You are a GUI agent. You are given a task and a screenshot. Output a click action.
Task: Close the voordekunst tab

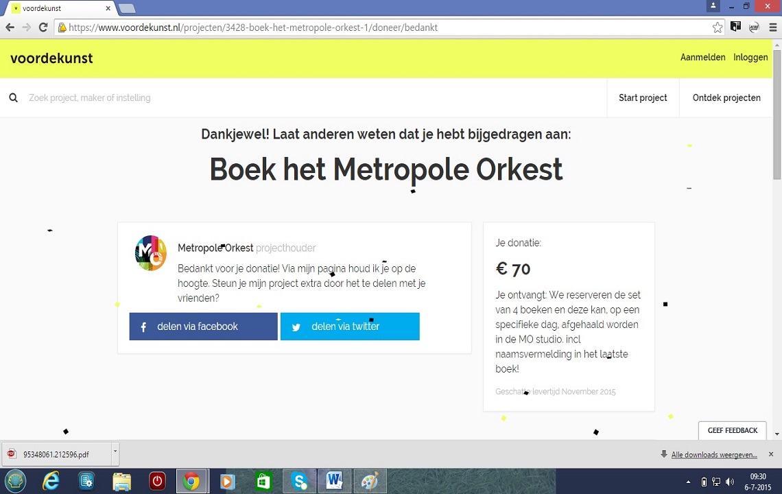[108, 8]
